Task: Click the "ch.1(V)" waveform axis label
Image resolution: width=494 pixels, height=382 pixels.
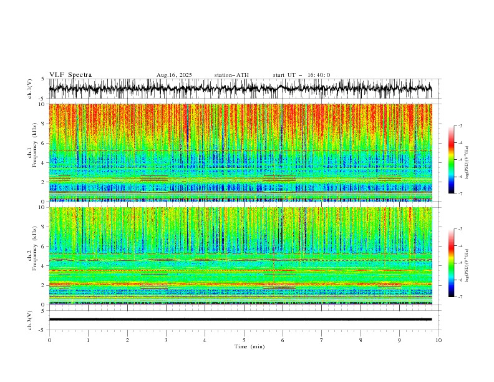Action: pos(30,89)
